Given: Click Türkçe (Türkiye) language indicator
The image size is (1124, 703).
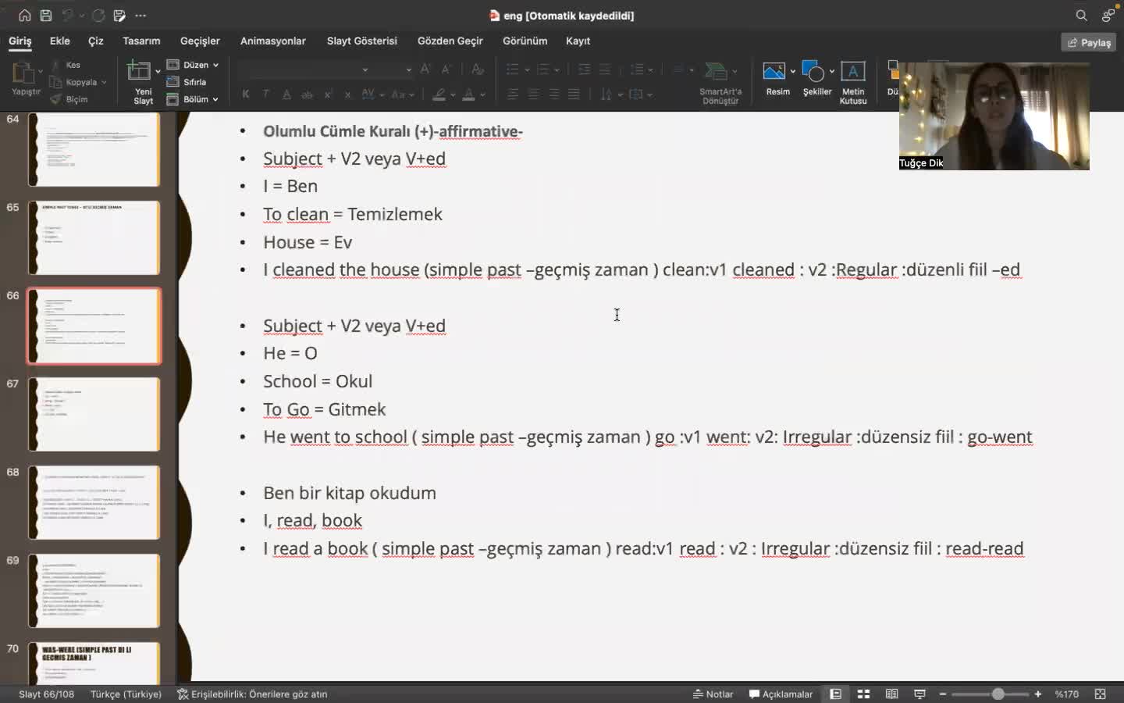Looking at the screenshot, I should tap(126, 694).
